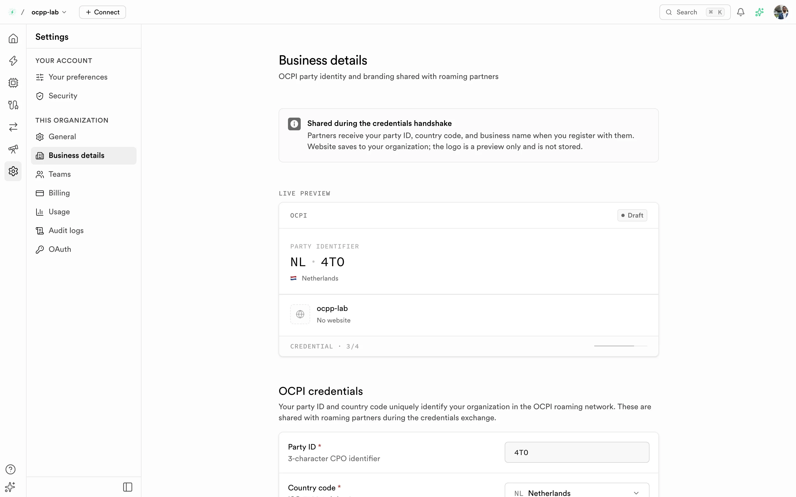
Task: Click the 'No website' text in preview
Action: click(x=333, y=320)
